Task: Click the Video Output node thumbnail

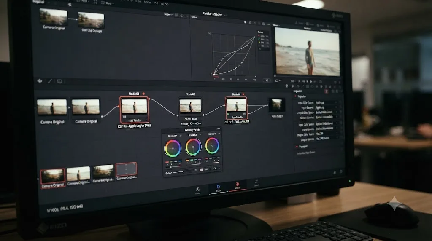Action: (x=277, y=105)
